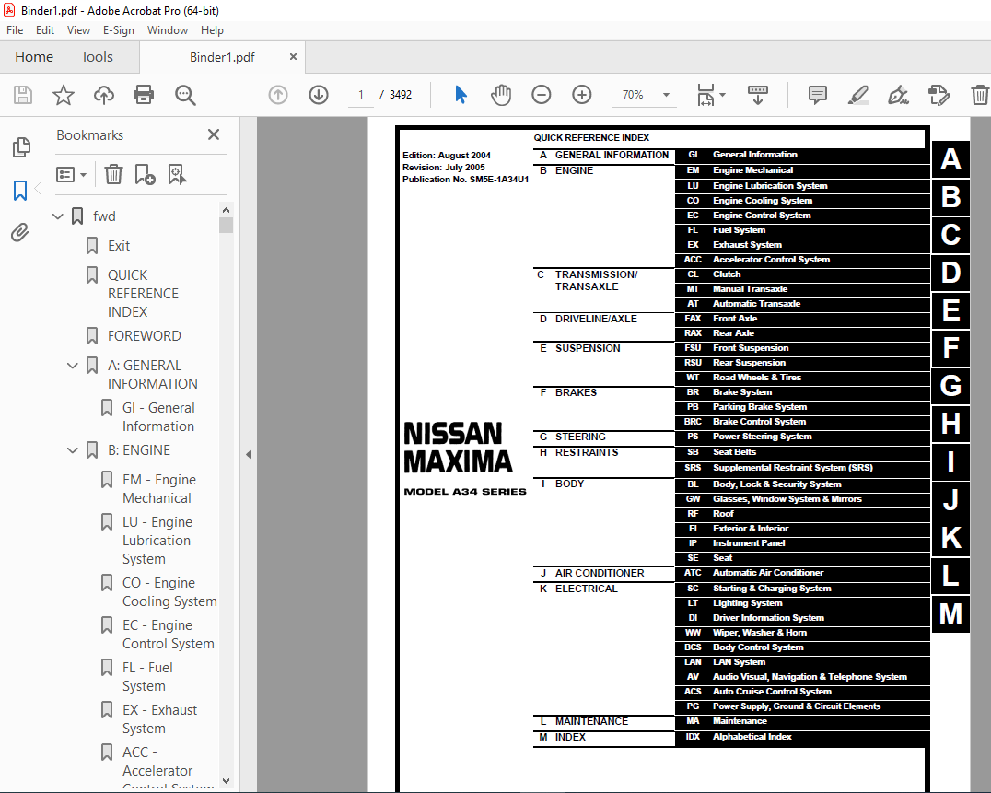991x793 pixels.
Task: Open the View menu
Action: tap(78, 30)
